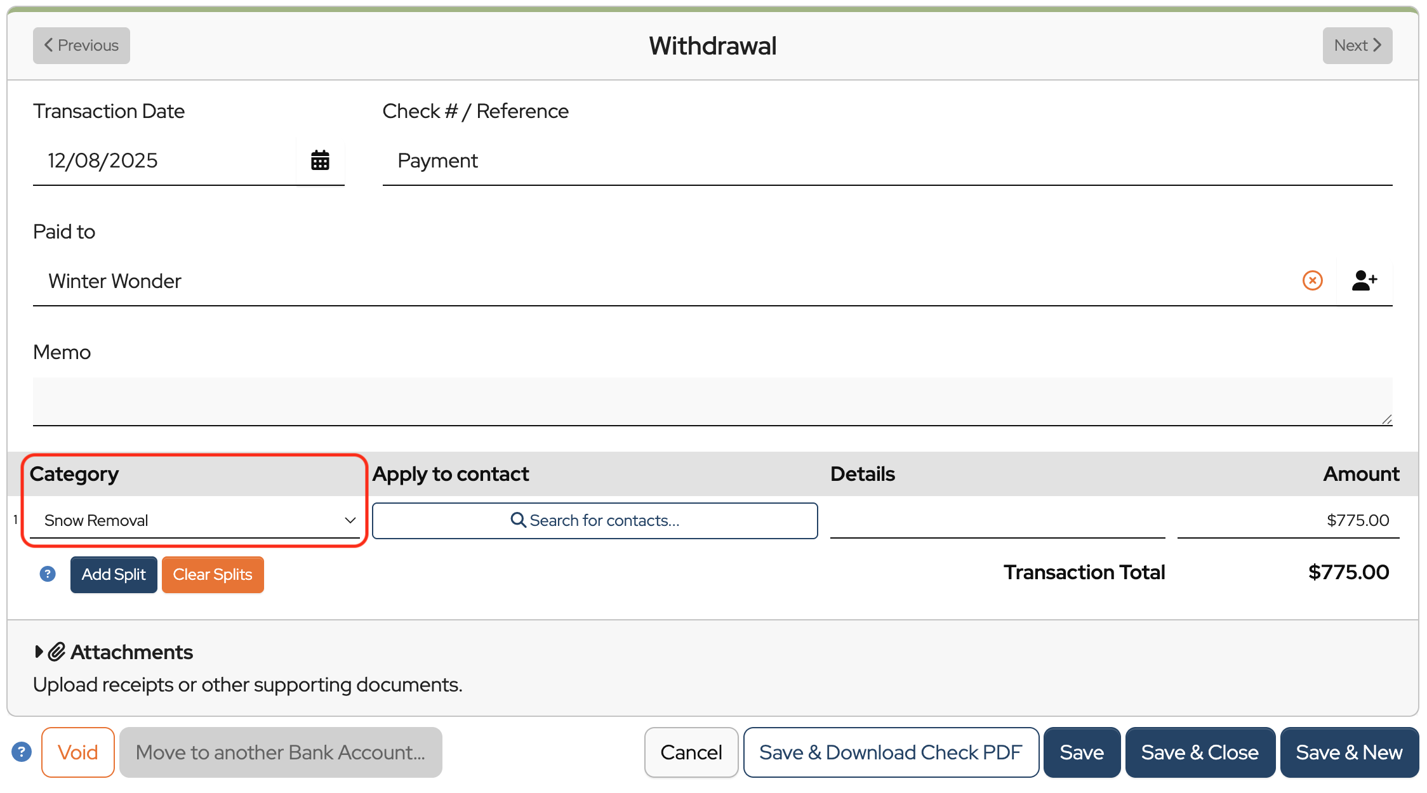Cancel editing the withdrawal
The image size is (1427, 793).
(691, 752)
